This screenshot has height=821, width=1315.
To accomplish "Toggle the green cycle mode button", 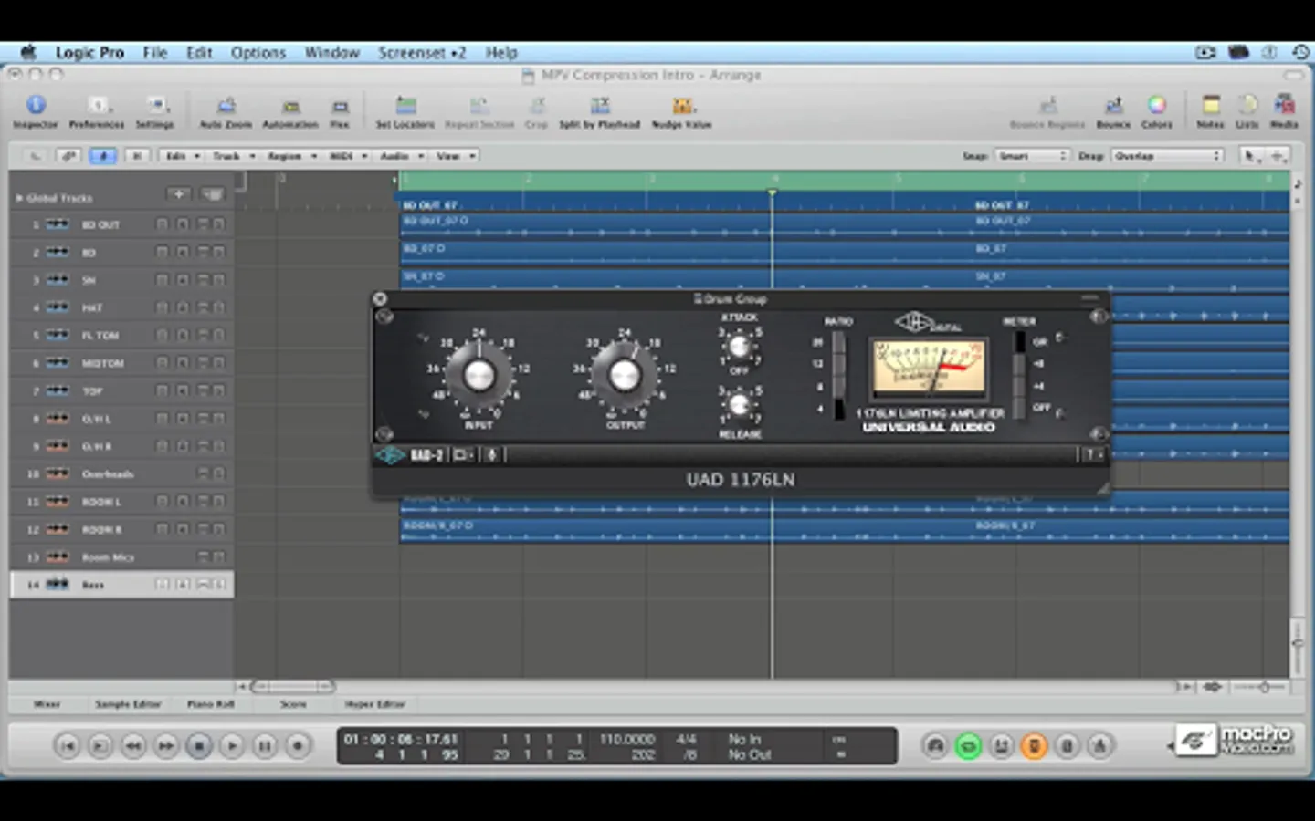I will [x=968, y=746].
